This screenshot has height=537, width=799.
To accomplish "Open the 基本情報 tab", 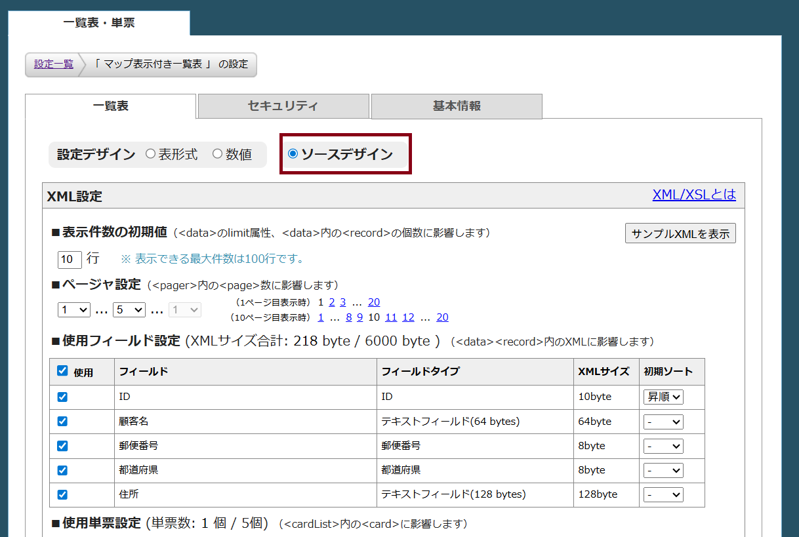I will tap(457, 106).
